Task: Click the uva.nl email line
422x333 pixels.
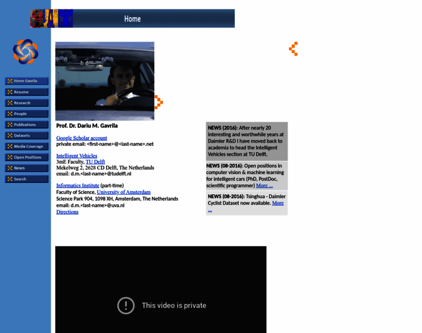Action: (x=91, y=205)
